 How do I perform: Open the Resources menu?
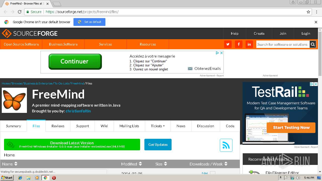point(148,44)
